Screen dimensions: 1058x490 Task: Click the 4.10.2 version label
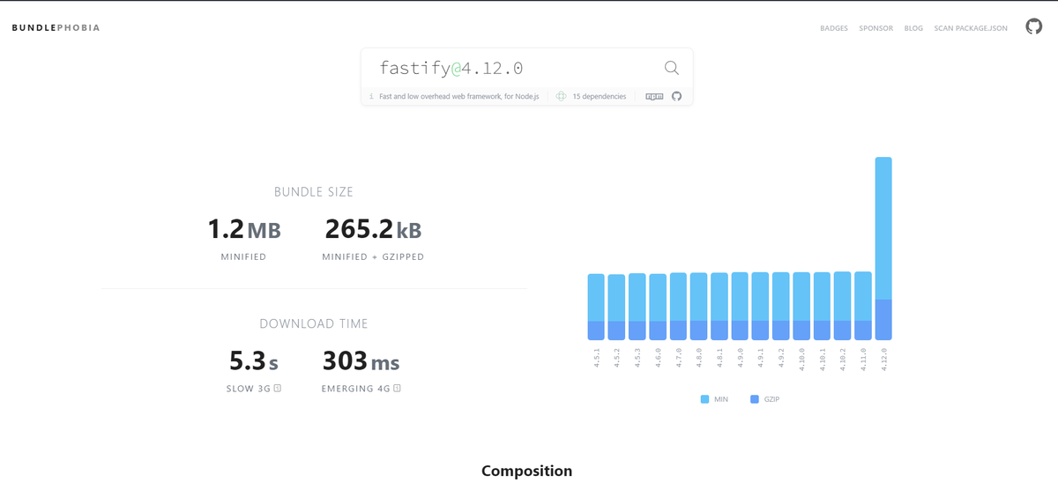[843, 360]
